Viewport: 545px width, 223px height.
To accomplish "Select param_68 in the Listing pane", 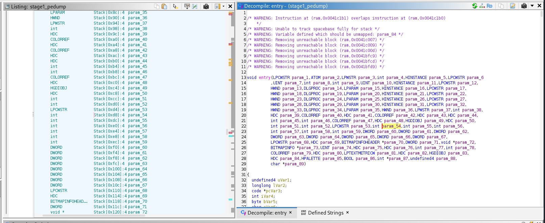I will pyautogui.click(x=138, y=191).
